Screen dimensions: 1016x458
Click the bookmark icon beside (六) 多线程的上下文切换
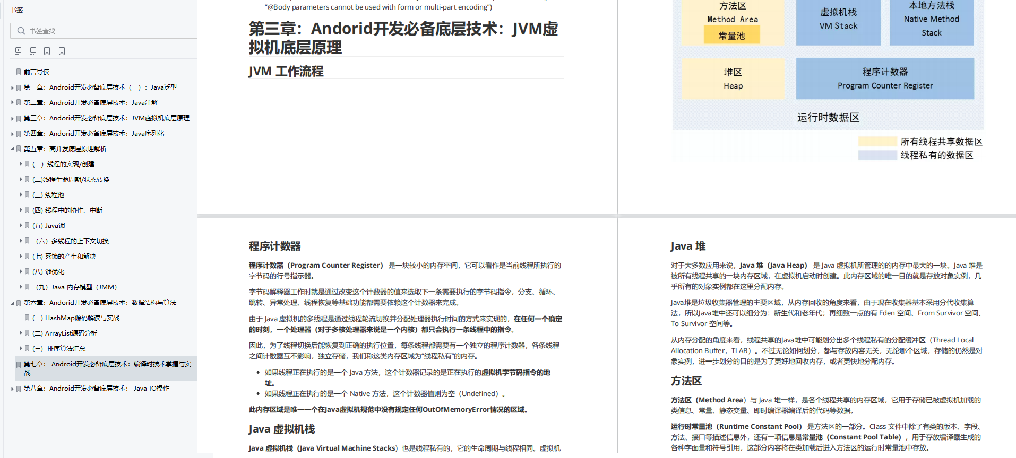(x=27, y=241)
